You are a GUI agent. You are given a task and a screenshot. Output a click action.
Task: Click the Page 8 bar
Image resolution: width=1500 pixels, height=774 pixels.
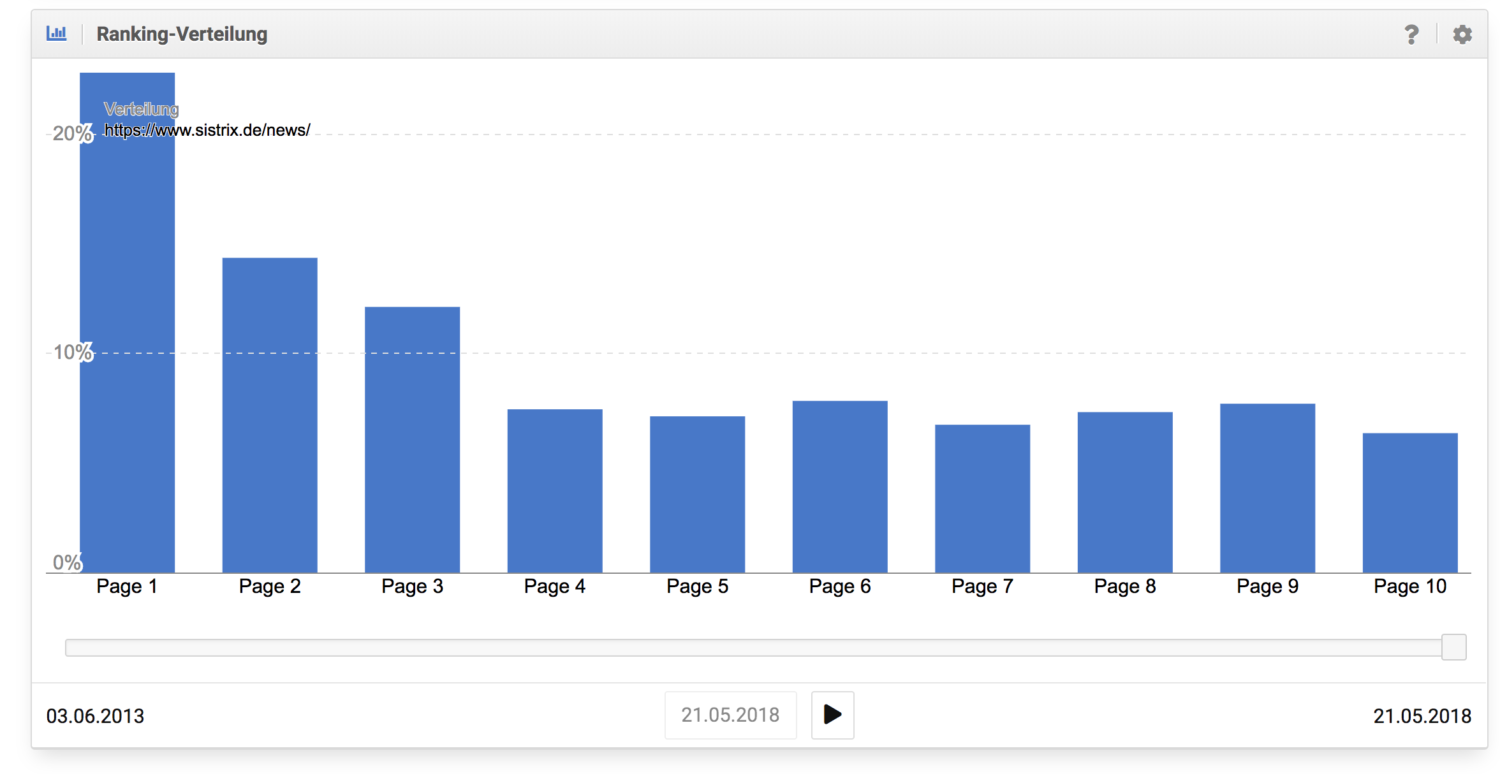1125,492
